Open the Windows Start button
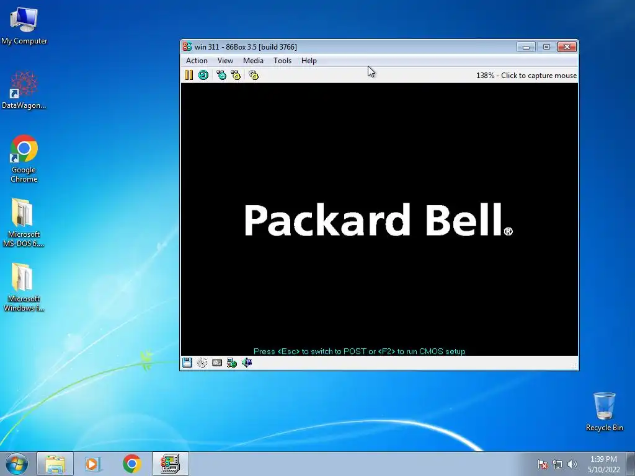Image resolution: width=635 pixels, height=476 pixels. (17, 464)
